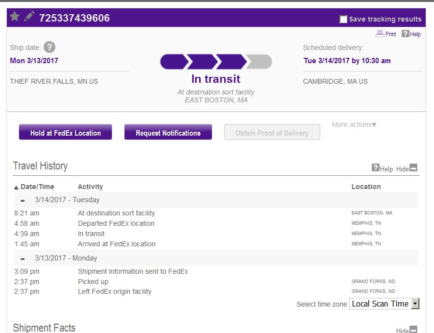Click 'Picked up' activity text
The width and height of the screenshot is (434, 333).
[93, 282]
